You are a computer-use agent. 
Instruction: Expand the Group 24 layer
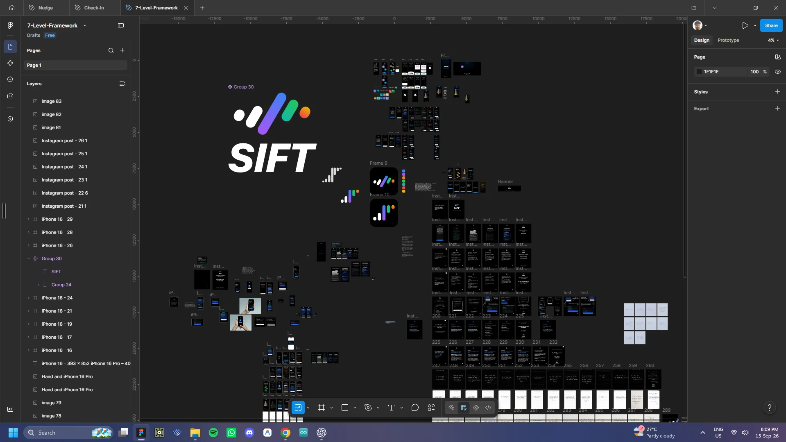click(39, 285)
